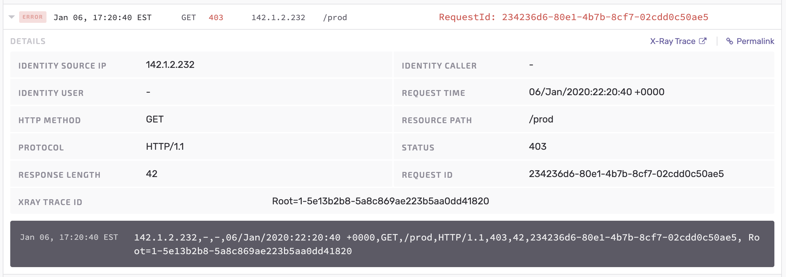The height and width of the screenshot is (277, 786).
Task: Click the red ERROR badge
Action: click(32, 17)
